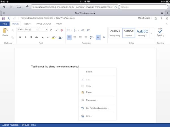The width and height of the screenshot is (170, 127).
Task: Expand the Styles gallery arrow
Action: pyautogui.click(x=152, y=33)
